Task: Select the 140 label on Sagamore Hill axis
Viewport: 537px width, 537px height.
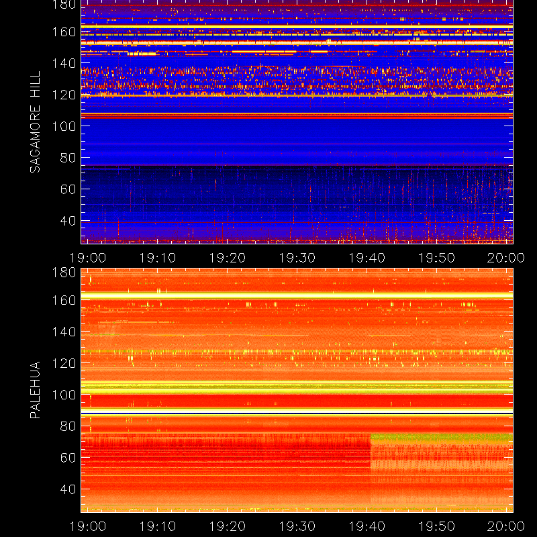Action: tap(64, 63)
